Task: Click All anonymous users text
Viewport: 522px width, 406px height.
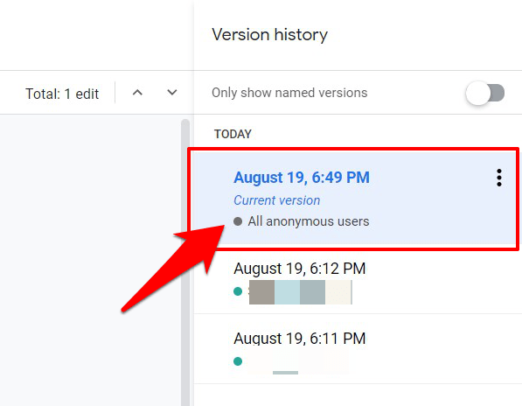Action: click(309, 221)
